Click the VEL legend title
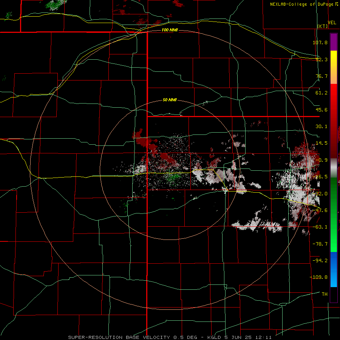 (x=332, y=23)
